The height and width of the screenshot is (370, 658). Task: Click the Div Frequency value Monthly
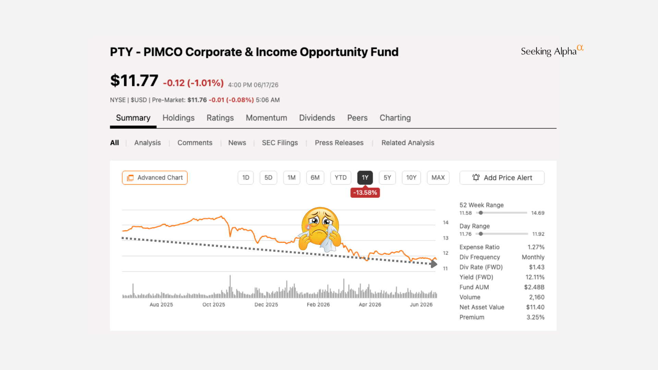(x=533, y=257)
